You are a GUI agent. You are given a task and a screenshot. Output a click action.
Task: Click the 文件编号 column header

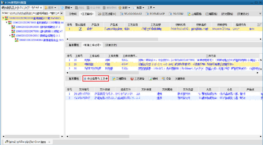pyautogui.click(x=84, y=90)
